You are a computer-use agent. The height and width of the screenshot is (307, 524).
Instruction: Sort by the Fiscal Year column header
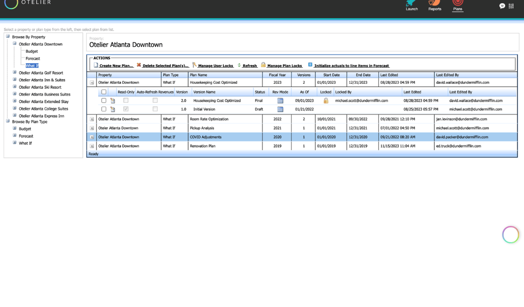[x=277, y=75]
